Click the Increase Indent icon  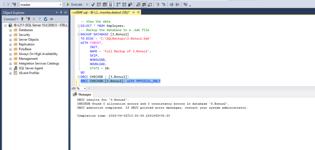coord(177,4)
